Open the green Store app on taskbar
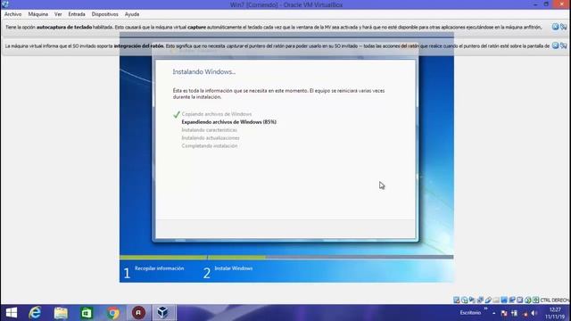This screenshot has height=321, width=571. (x=87, y=313)
